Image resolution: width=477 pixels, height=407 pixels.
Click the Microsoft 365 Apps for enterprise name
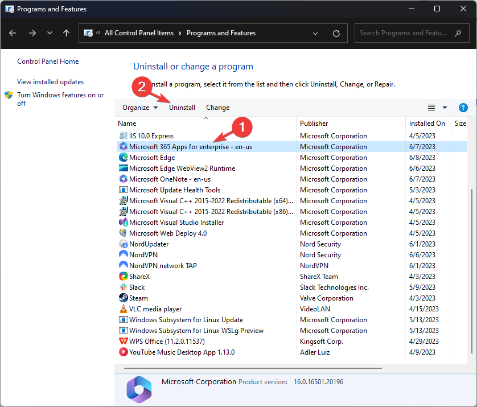click(x=191, y=147)
